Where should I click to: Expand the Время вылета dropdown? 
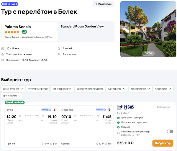tap(12, 96)
